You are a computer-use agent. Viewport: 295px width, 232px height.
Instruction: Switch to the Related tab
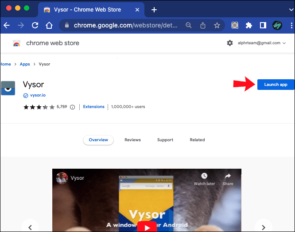(197, 140)
